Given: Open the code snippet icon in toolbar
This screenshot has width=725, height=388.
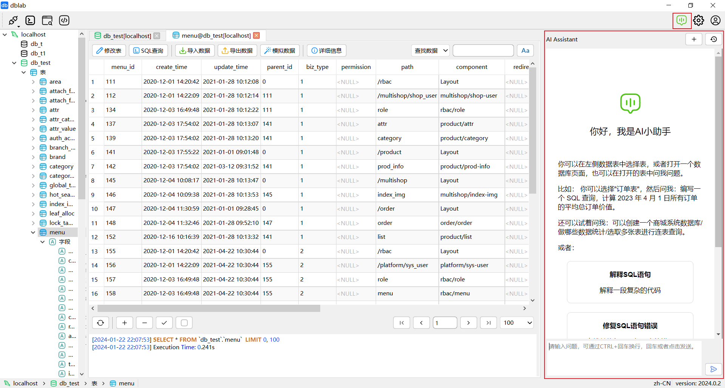Looking at the screenshot, I should tap(64, 20).
